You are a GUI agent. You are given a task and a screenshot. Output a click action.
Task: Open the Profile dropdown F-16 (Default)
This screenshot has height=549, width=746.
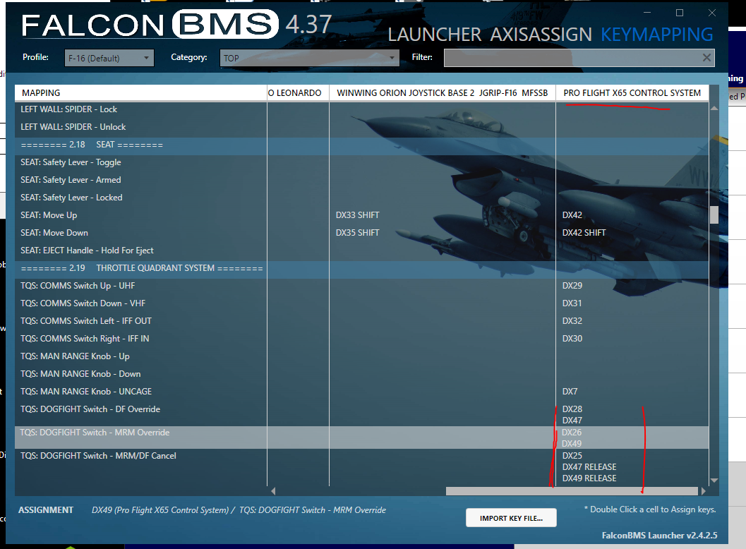pos(109,58)
